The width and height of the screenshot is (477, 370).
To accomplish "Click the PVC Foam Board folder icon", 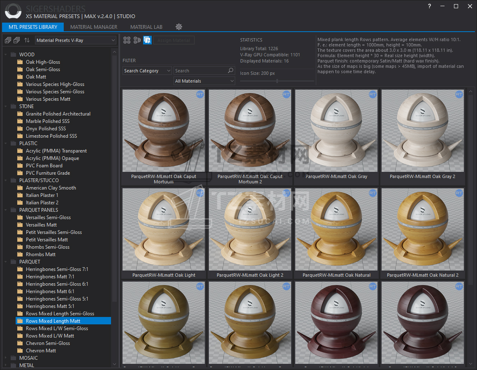I will [x=20, y=166].
